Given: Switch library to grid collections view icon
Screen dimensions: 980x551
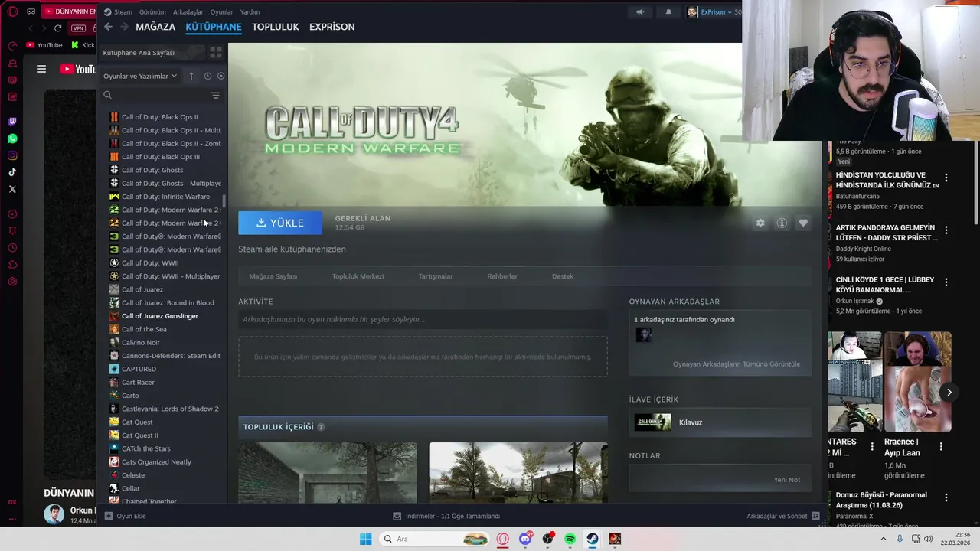Looking at the screenshot, I should pyautogui.click(x=216, y=53).
